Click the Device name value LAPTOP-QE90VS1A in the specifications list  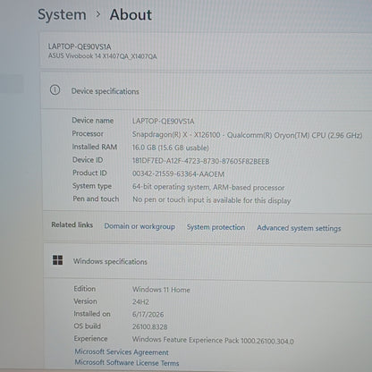tap(163, 121)
